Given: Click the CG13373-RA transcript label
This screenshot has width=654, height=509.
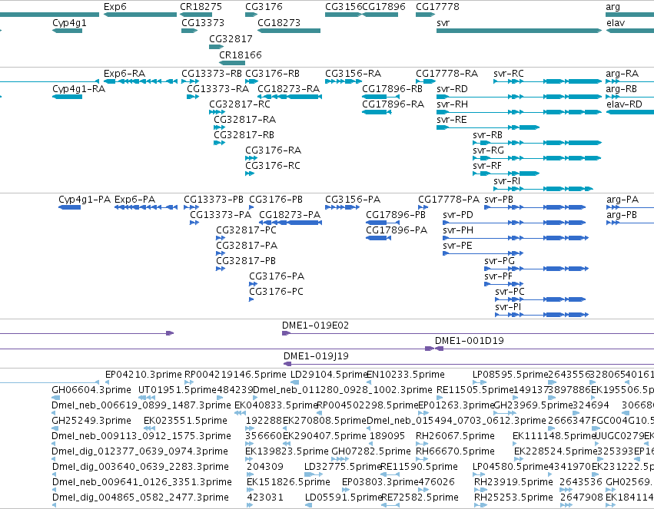Looking at the screenshot, I should click(x=217, y=89).
